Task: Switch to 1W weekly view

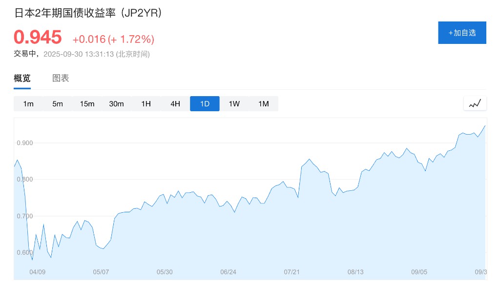Action: 234,103
